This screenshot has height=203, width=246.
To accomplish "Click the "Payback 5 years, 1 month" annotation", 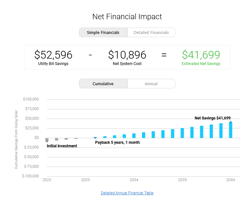I will coord(118,142).
